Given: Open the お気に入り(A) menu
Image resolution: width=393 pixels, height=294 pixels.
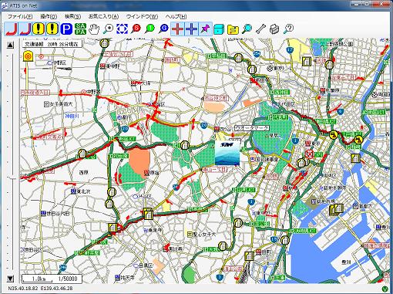Looking at the screenshot, I should point(103,16).
